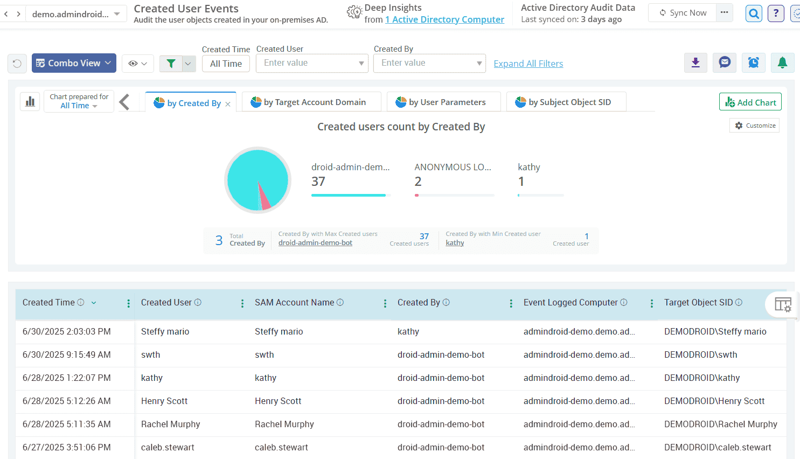Image resolution: width=800 pixels, height=459 pixels.
Task: Click the green alert bell icon
Action: (x=782, y=63)
